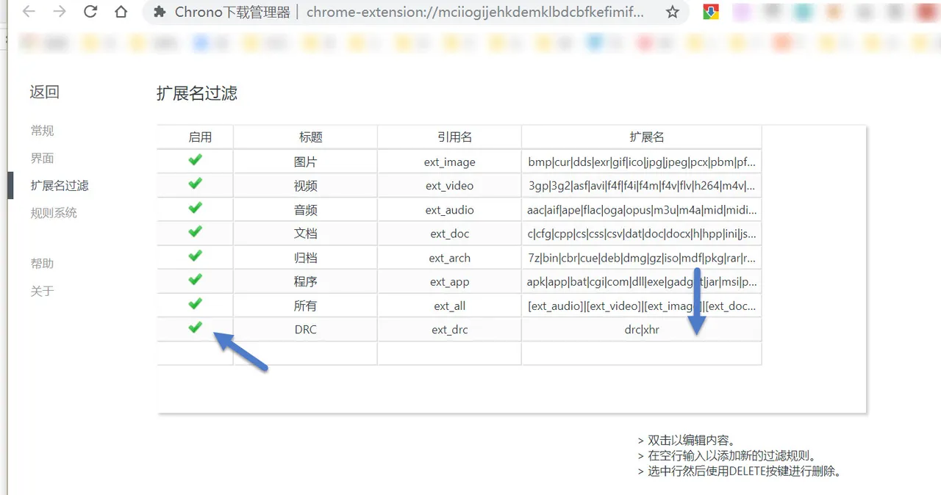Click the chrome-extension address bar URL
Viewport: 941px width, 495px height.
475,12
